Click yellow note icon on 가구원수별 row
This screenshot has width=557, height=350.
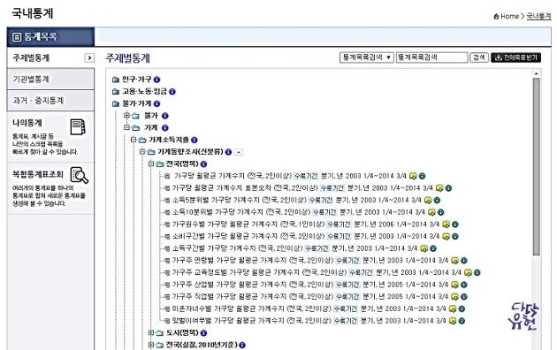tap(446, 224)
